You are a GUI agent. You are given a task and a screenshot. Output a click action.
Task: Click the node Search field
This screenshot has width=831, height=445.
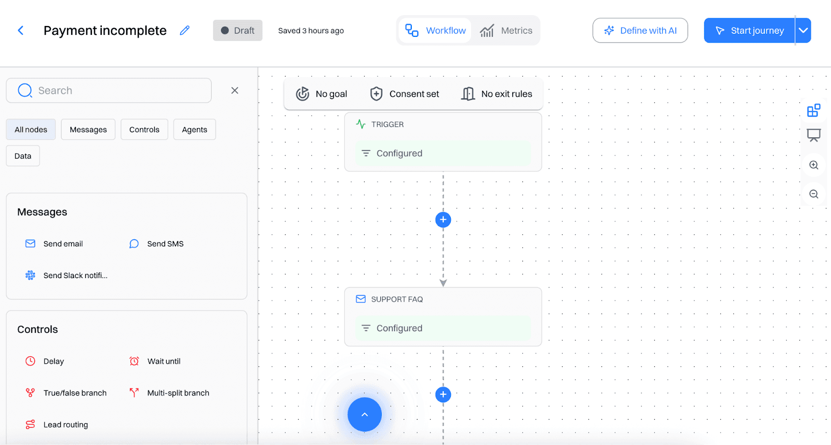tap(109, 90)
